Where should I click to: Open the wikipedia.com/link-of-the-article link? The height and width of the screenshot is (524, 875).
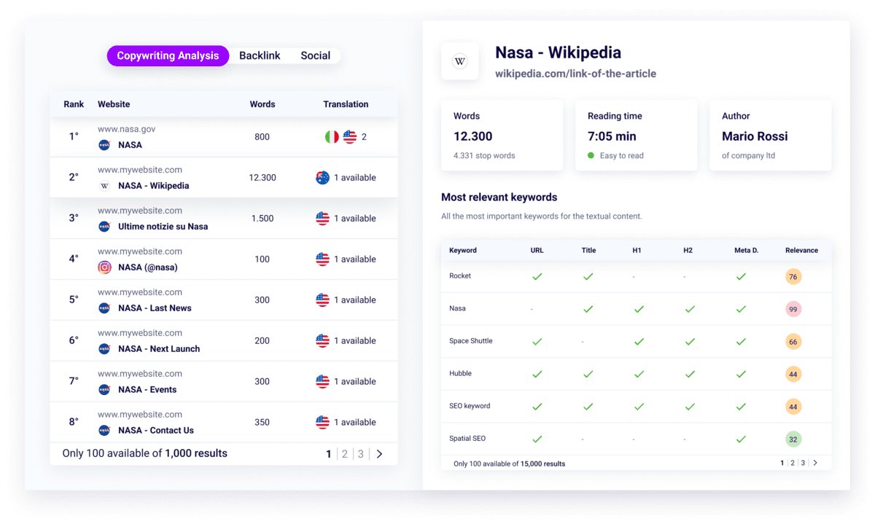click(575, 74)
